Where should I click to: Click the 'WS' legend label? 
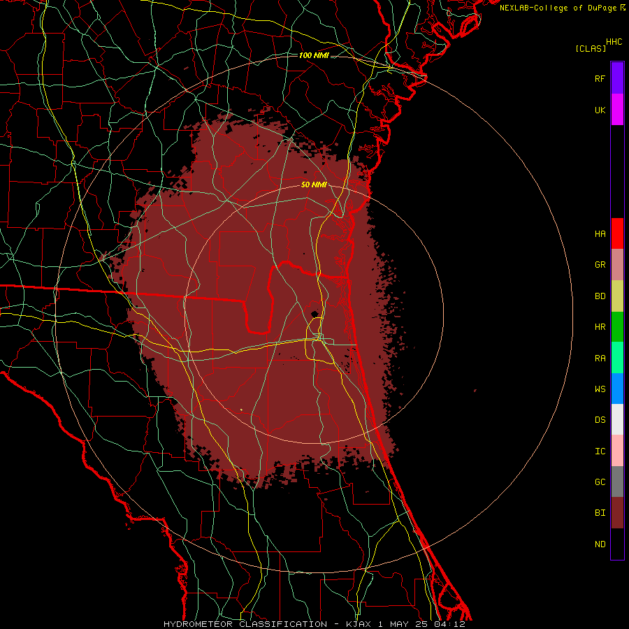tap(600, 389)
